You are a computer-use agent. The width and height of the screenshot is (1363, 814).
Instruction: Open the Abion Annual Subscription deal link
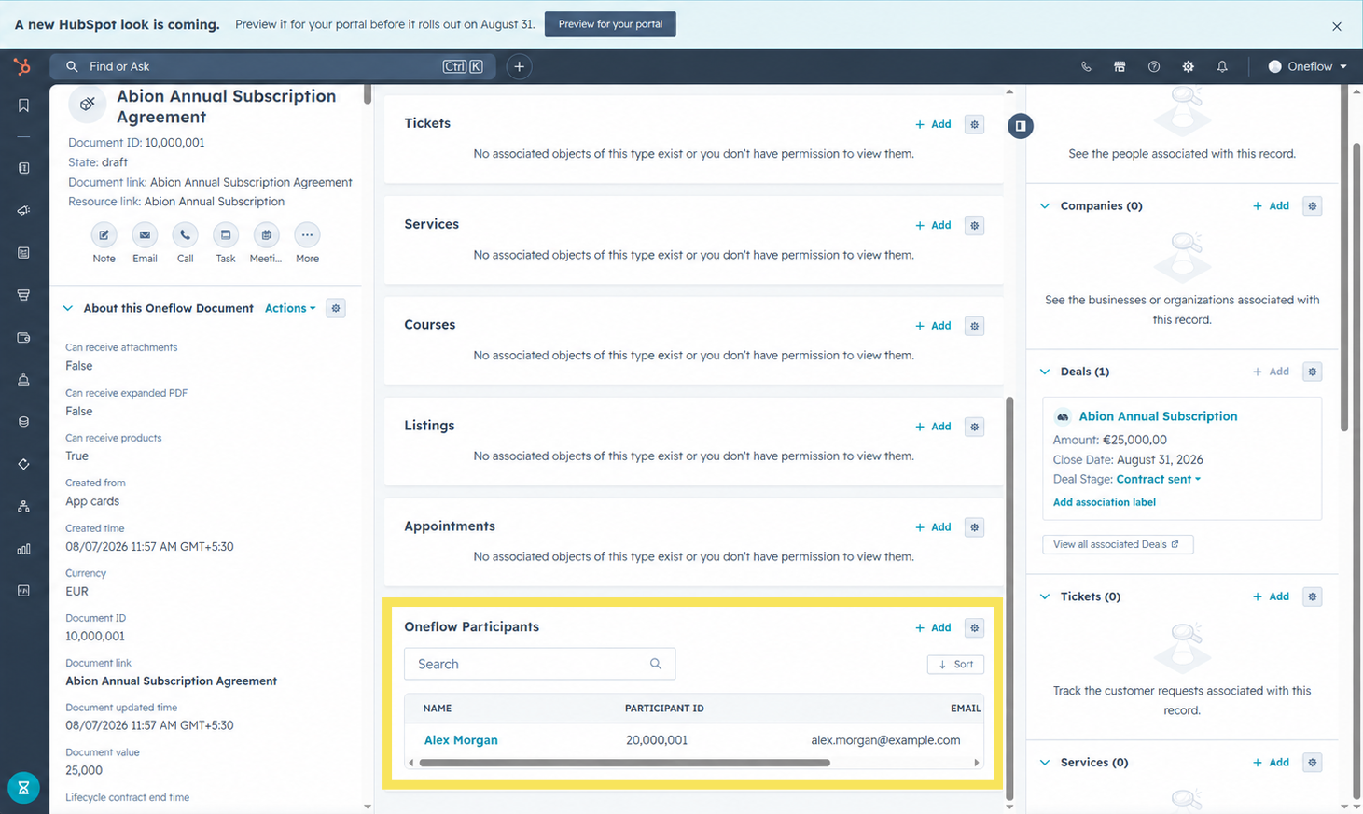coord(1158,416)
